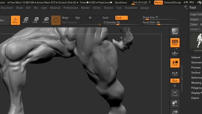Adjust the Focal Shift slider
202x114 pixels.
click(161, 23)
